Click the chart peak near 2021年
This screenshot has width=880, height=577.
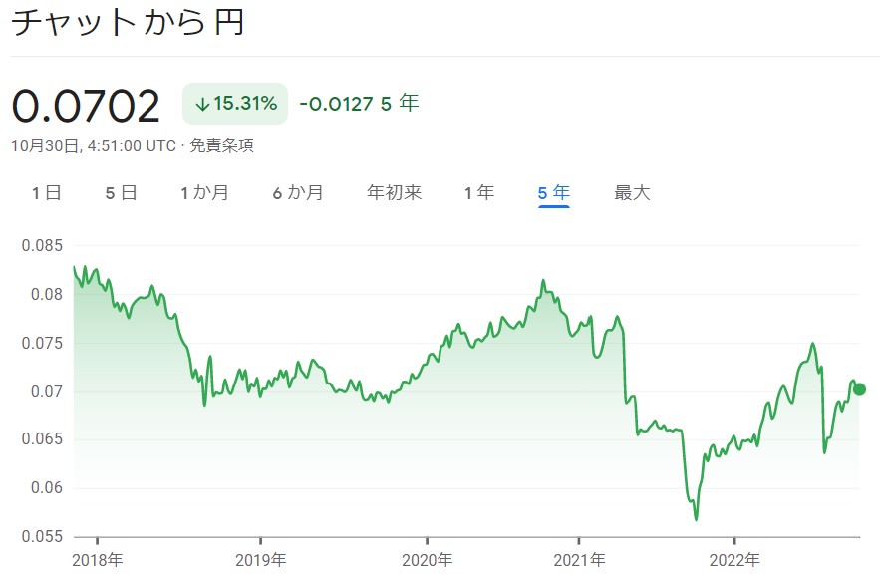coord(543,282)
